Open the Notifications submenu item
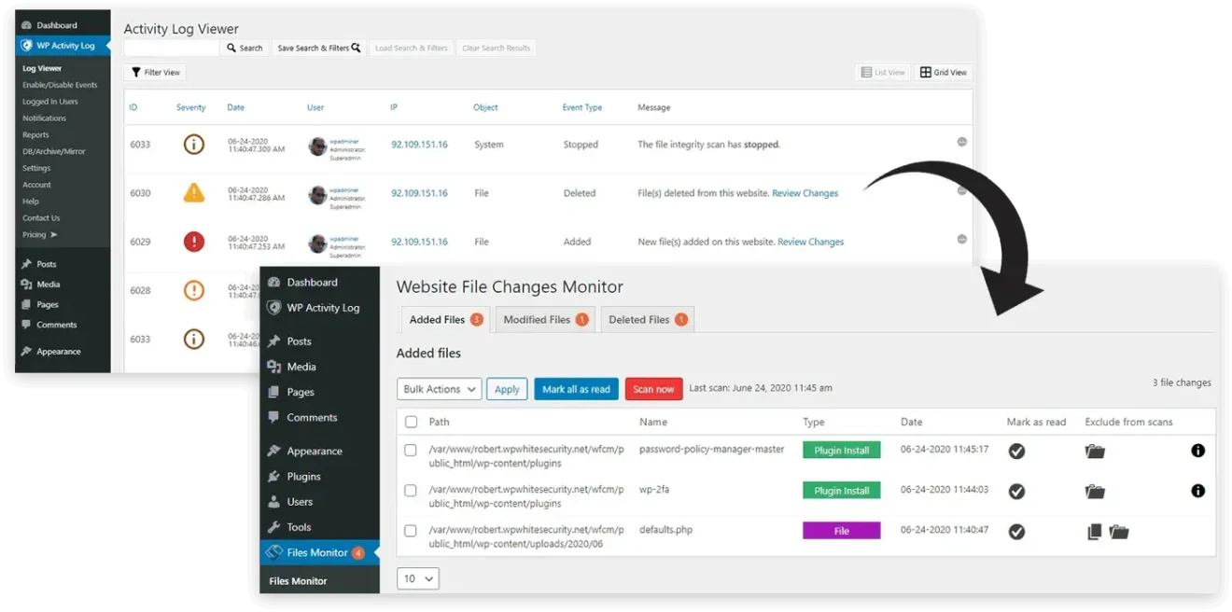This screenshot has height=612, width=1232. [45, 118]
